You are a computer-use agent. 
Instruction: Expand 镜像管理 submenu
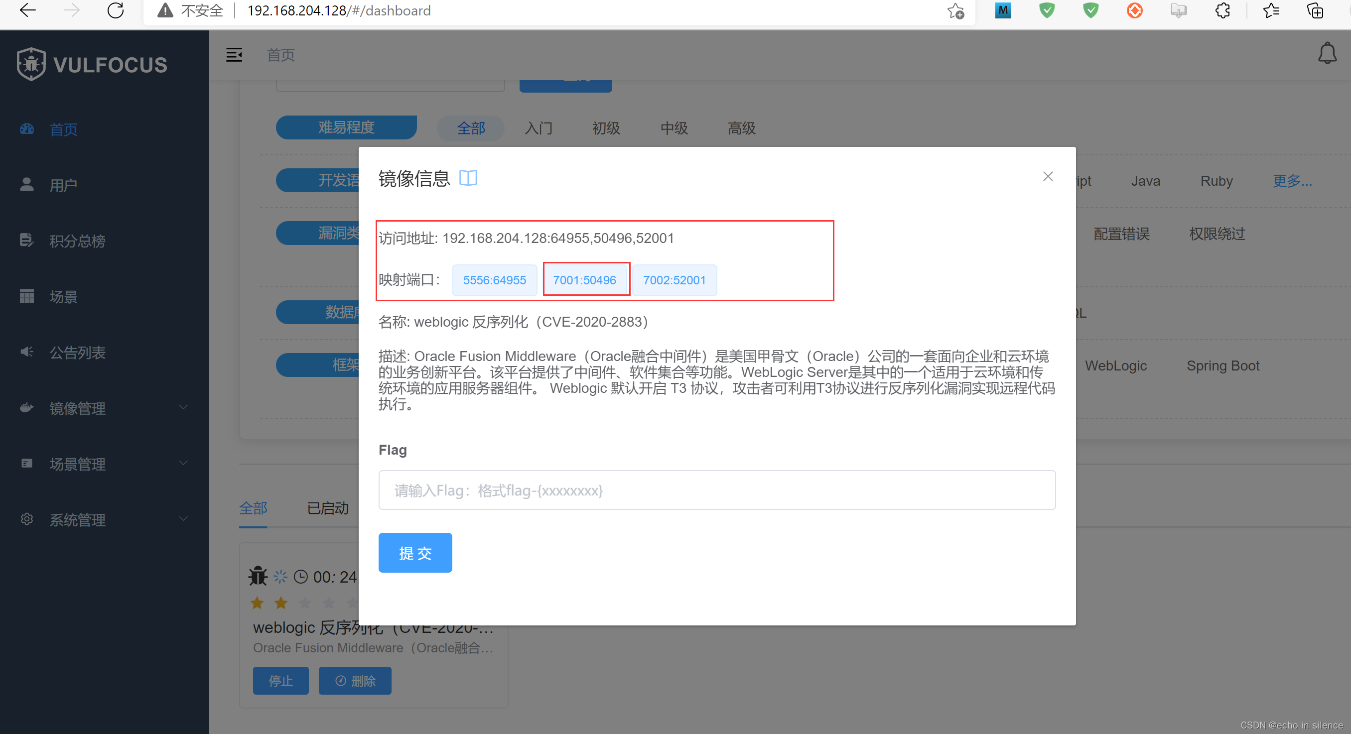(105, 408)
